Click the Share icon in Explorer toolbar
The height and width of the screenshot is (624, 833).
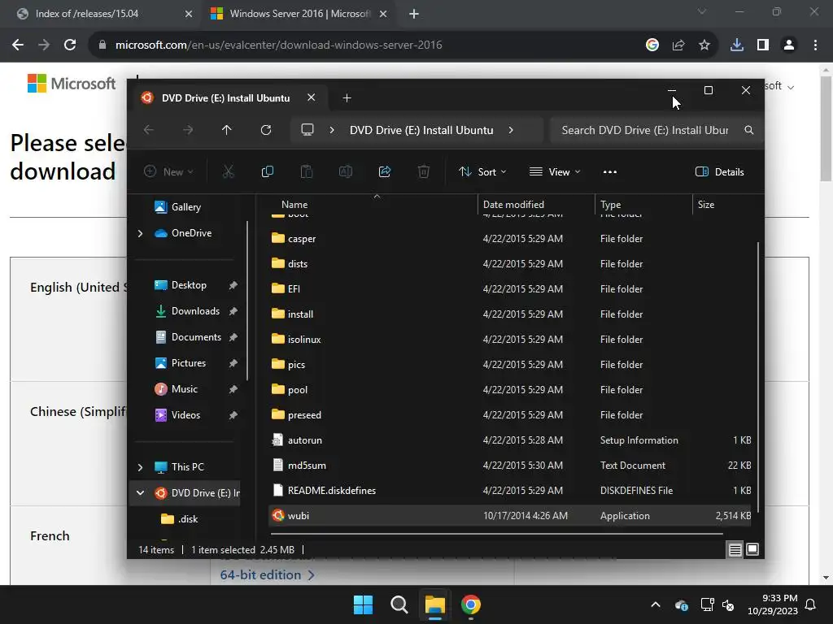click(x=385, y=171)
